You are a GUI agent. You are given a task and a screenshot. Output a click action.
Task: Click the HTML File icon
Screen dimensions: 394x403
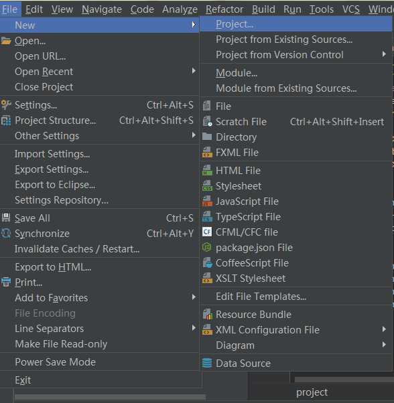tap(207, 170)
